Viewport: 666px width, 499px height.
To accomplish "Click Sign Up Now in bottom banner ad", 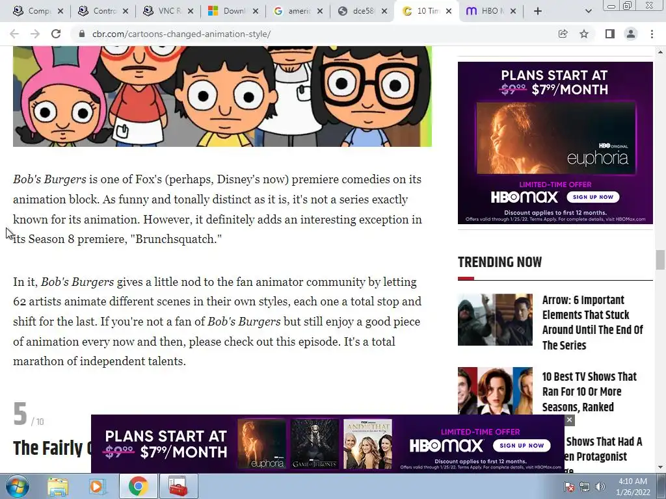I will [522, 446].
